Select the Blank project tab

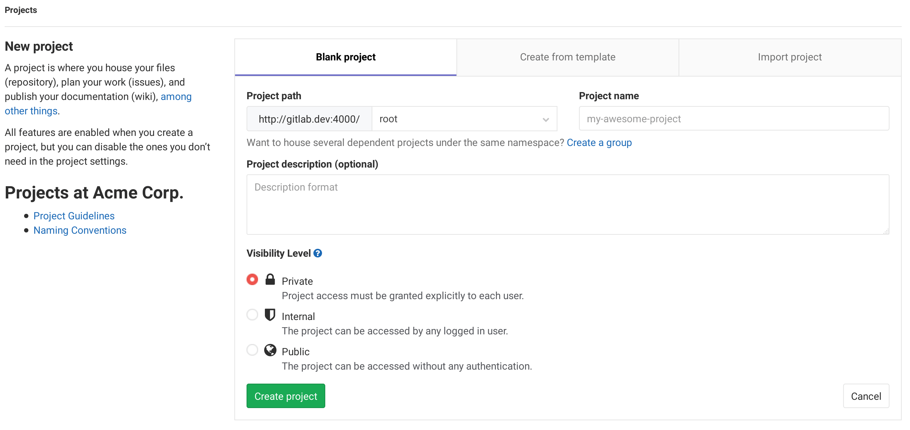345,57
